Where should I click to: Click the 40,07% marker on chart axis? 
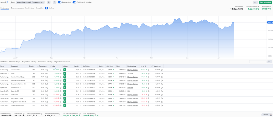click(270, 22)
